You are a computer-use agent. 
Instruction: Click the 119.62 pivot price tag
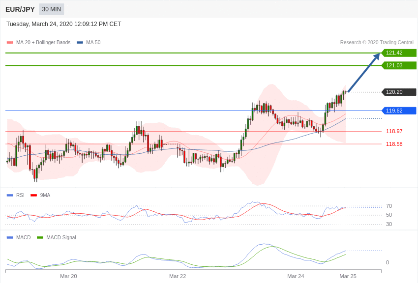coord(399,111)
